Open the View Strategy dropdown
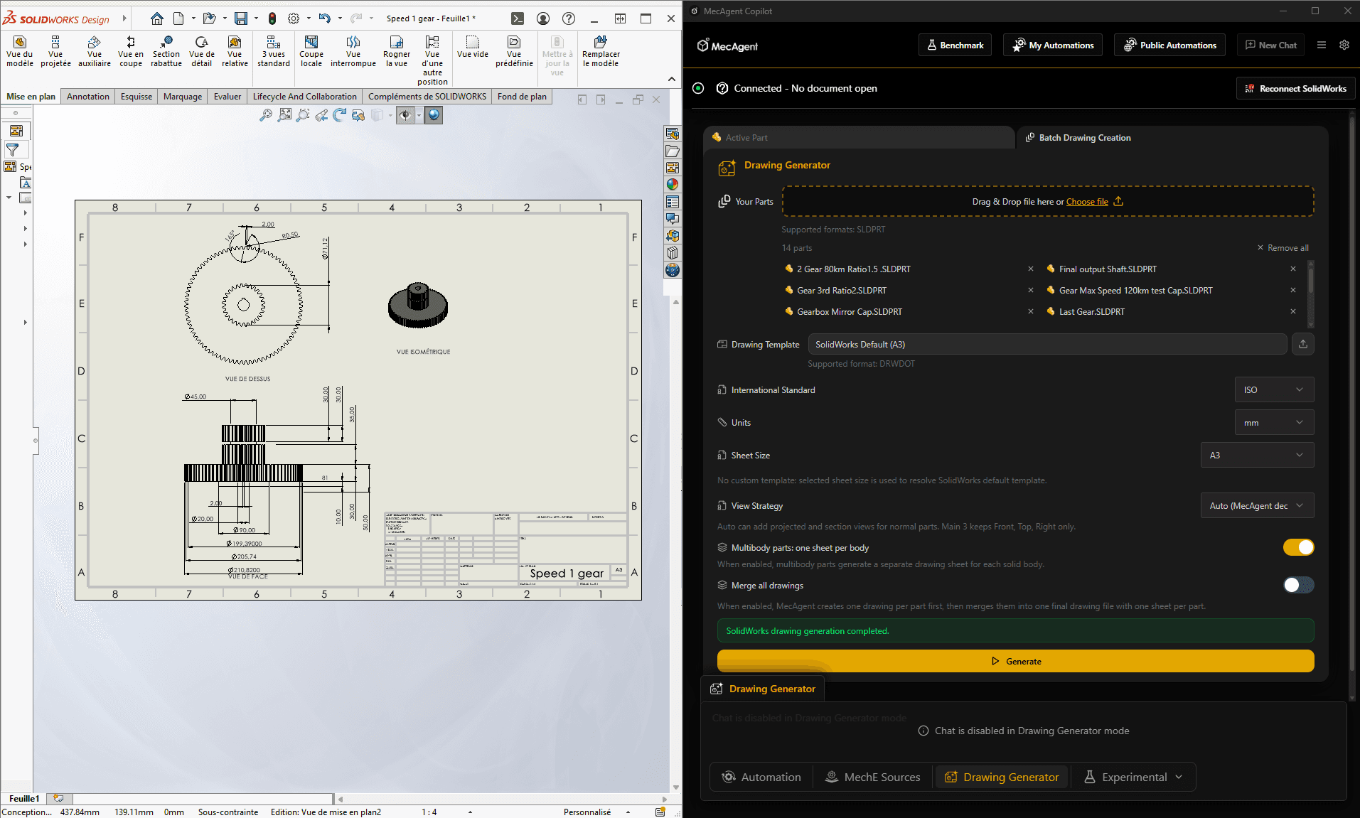 [1256, 506]
